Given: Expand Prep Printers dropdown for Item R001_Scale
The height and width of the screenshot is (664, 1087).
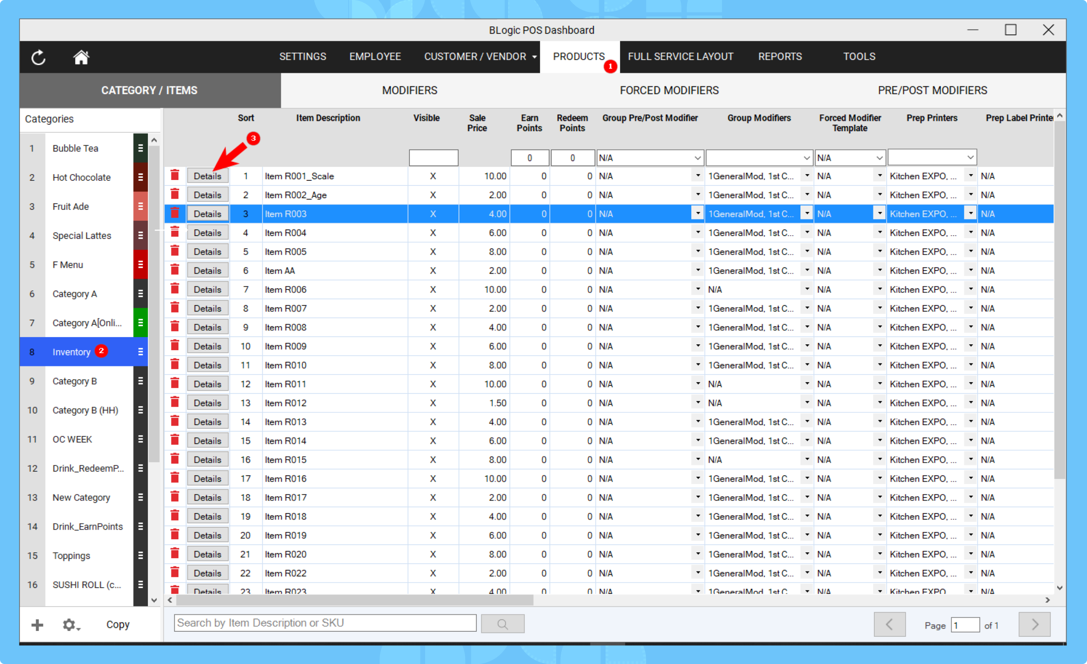Looking at the screenshot, I should click(971, 176).
